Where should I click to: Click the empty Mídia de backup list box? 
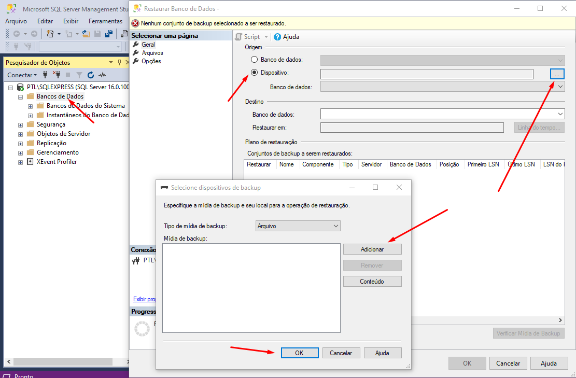(251, 288)
